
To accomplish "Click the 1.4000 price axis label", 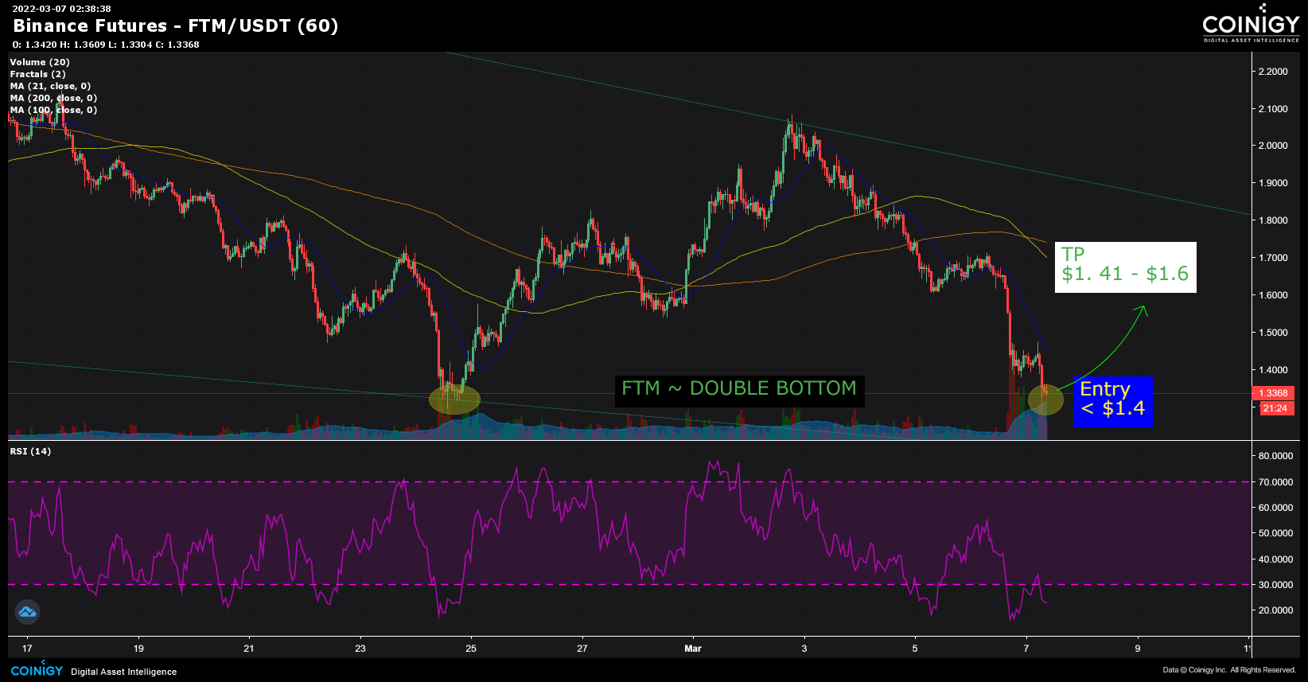I will pyautogui.click(x=1273, y=370).
